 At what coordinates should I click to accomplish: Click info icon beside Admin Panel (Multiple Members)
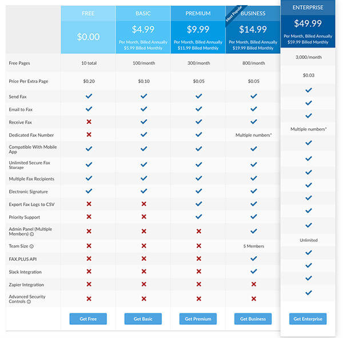coord(31,234)
